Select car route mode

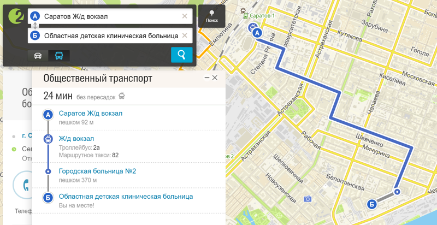pos(38,56)
